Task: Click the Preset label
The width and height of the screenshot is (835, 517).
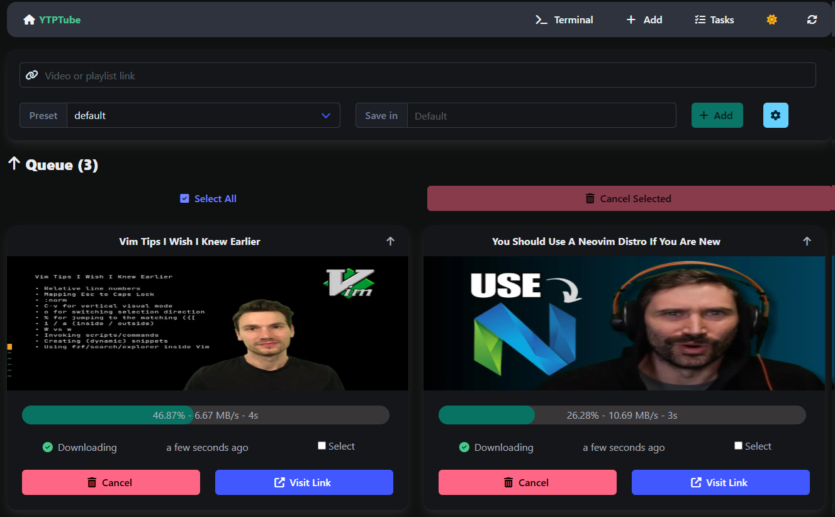Action: [43, 115]
